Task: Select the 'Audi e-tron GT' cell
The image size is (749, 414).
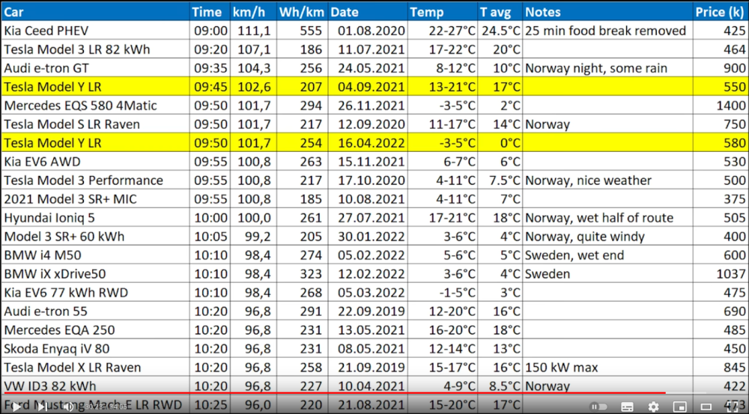Action: click(96, 68)
